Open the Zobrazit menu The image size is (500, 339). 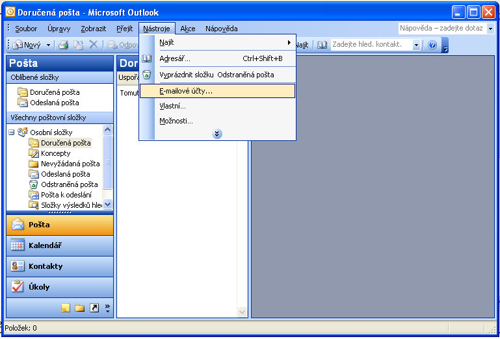(94, 29)
